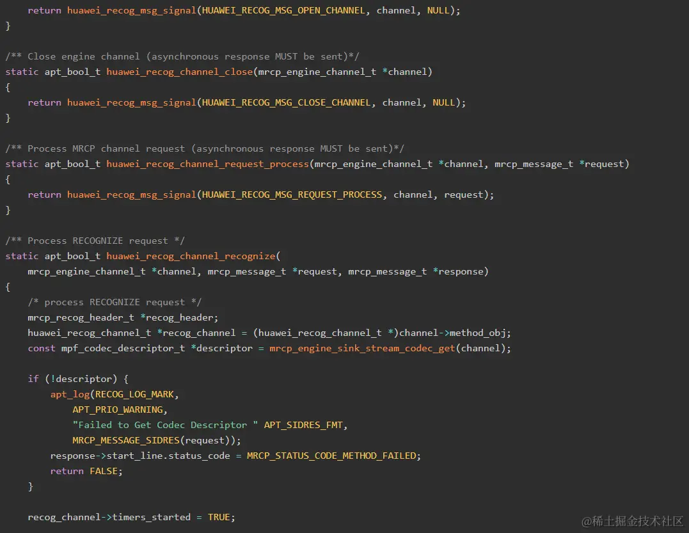Click the '*response)' parameter in recognize signature
This screenshot has height=533, width=689.
(461, 271)
